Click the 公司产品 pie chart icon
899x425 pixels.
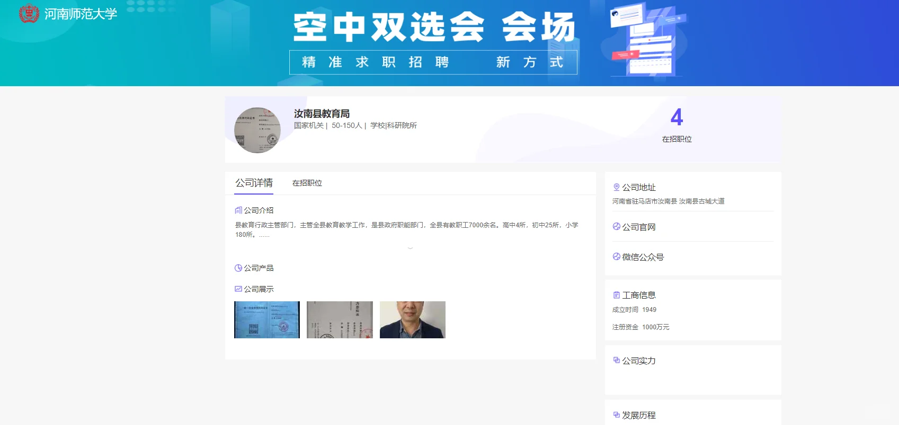tap(238, 268)
